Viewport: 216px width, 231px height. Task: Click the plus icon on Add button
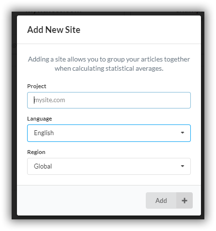(185, 200)
